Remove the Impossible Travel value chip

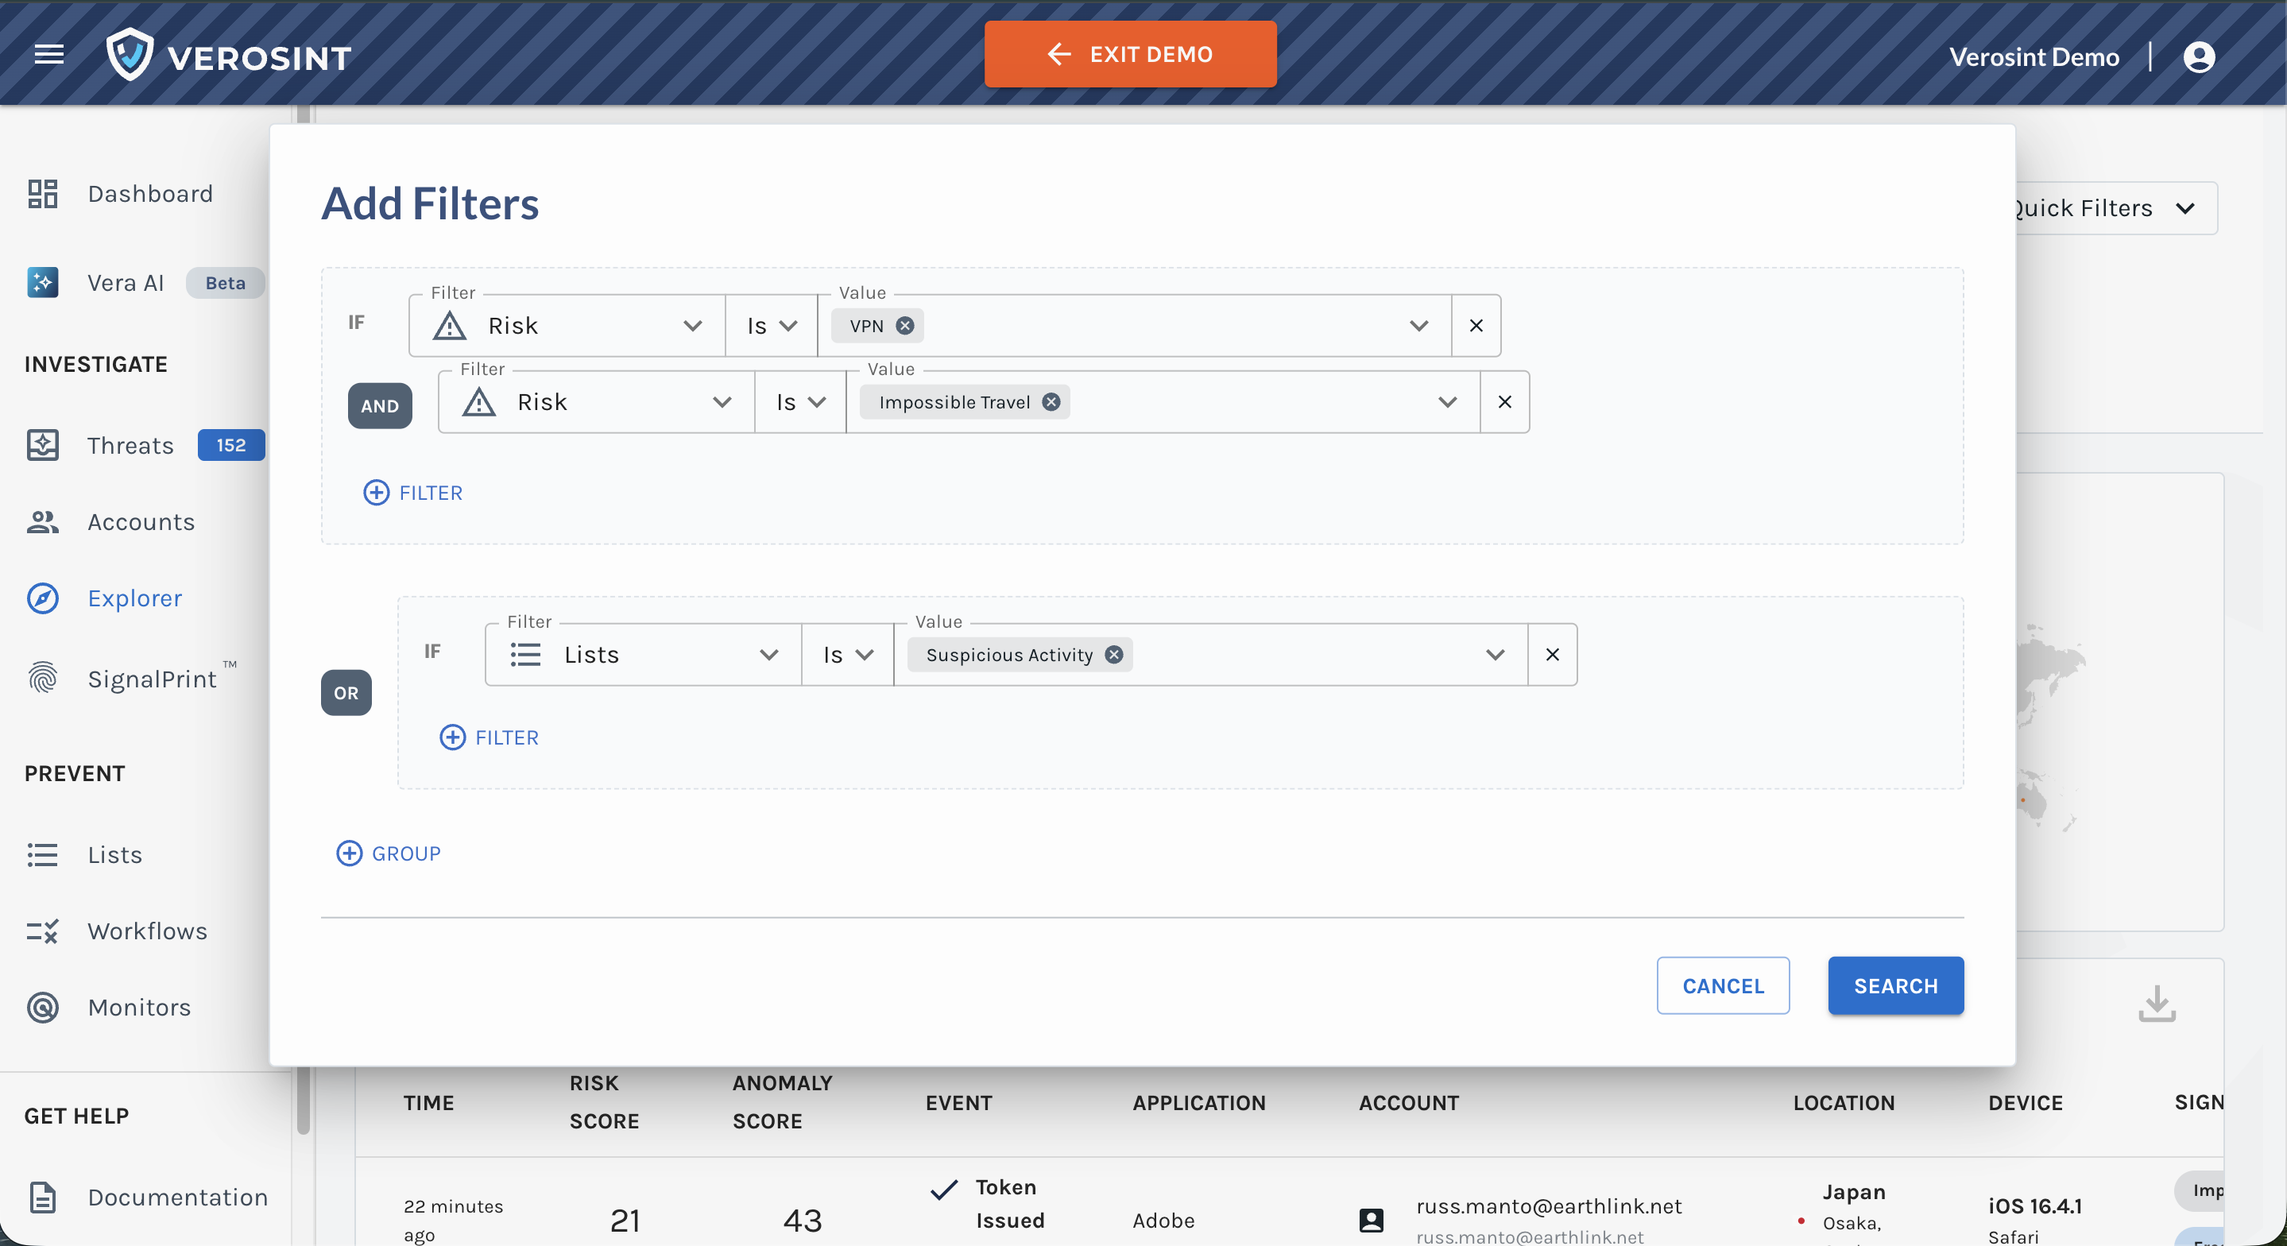[x=1051, y=402]
